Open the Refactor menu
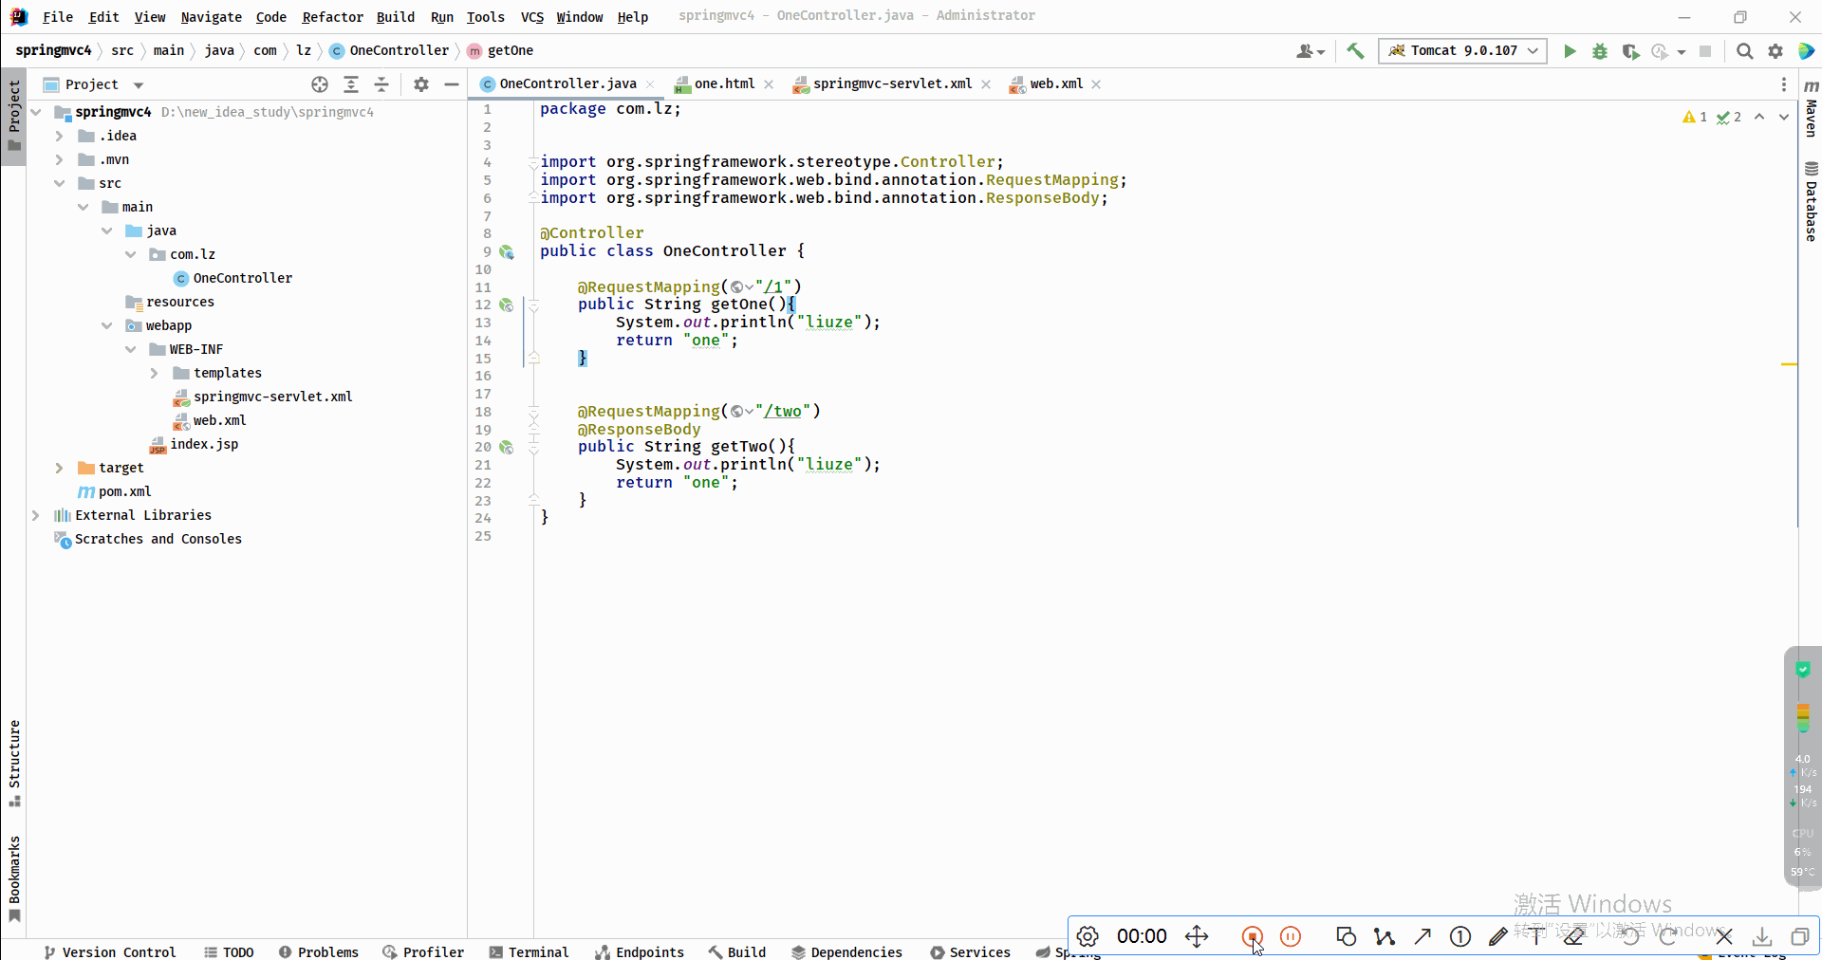This screenshot has height=960, width=1822. coord(332,17)
